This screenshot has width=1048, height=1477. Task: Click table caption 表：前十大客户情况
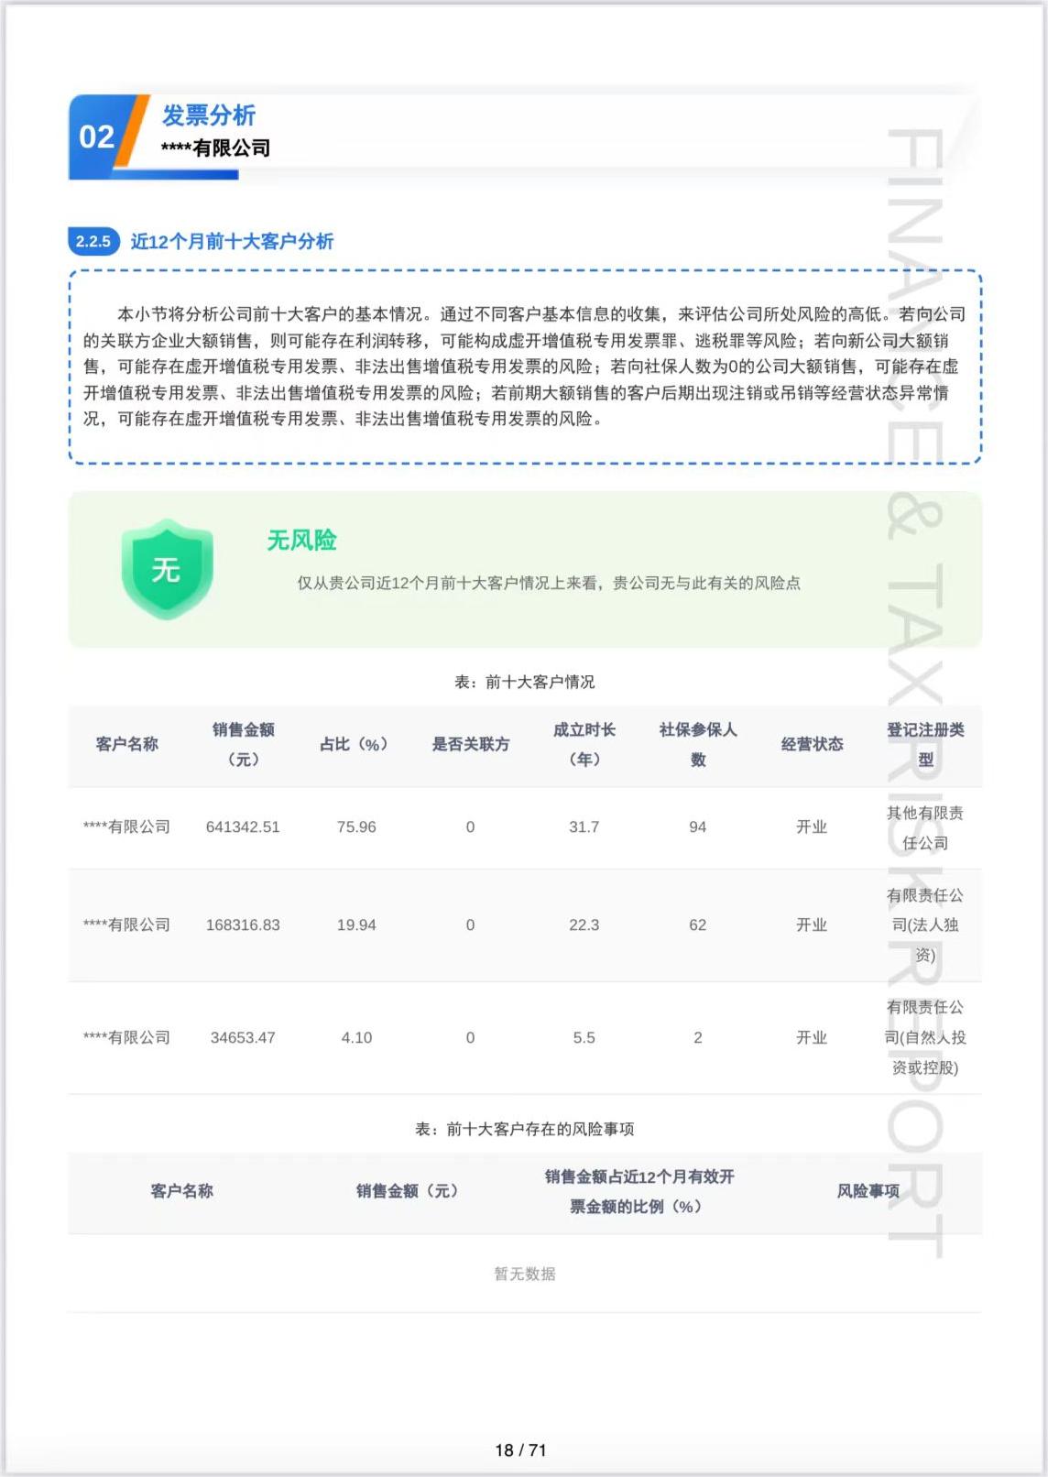pyautogui.click(x=524, y=682)
